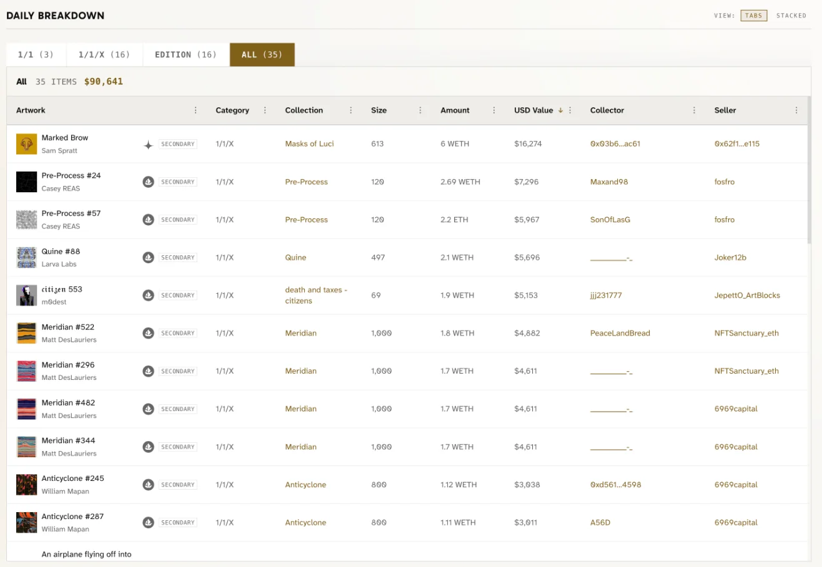The height and width of the screenshot is (567, 822).
Task: Open the Artwork column options menu
Action: [x=196, y=110]
